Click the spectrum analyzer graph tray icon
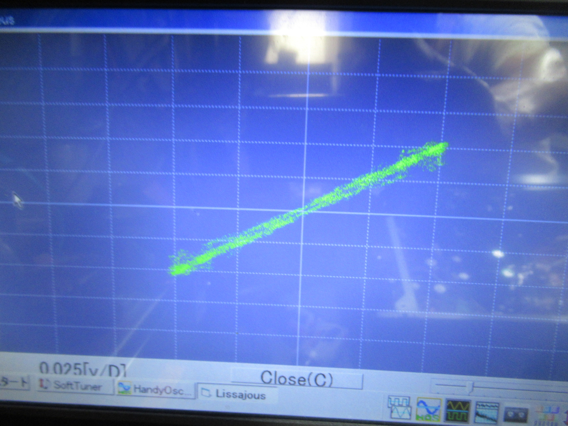The width and height of the screenshot is (568, 426). (487, 413)
